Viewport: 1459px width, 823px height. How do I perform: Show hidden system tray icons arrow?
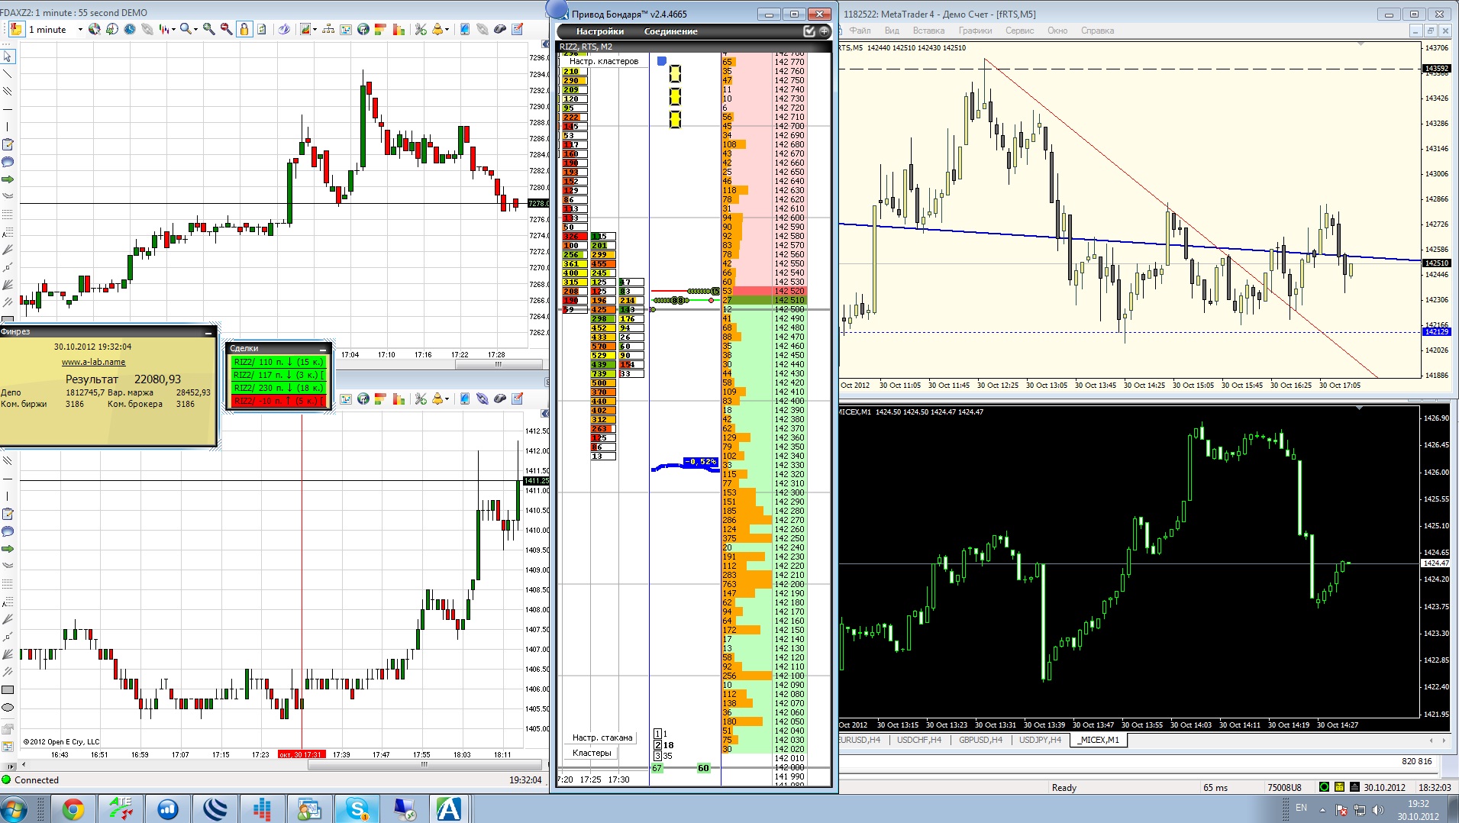pyautogui.click(x=1322, y=809)
